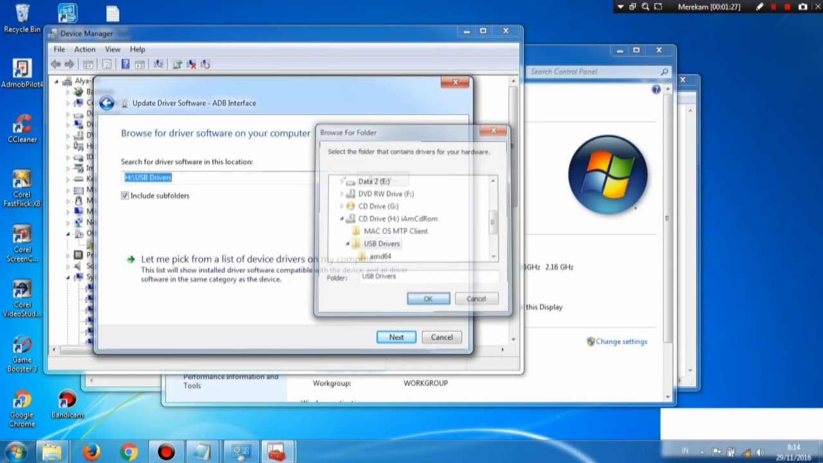
Task: Select Game Booster 3 desktop icon
Action: pos(22,353)
